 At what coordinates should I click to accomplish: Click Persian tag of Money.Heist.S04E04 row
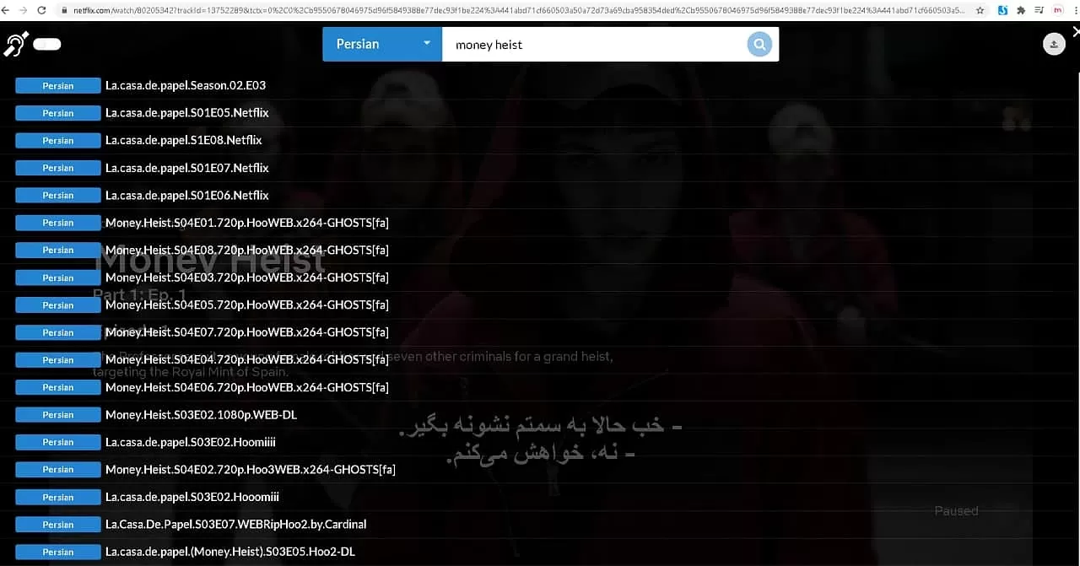click(58, 360)
